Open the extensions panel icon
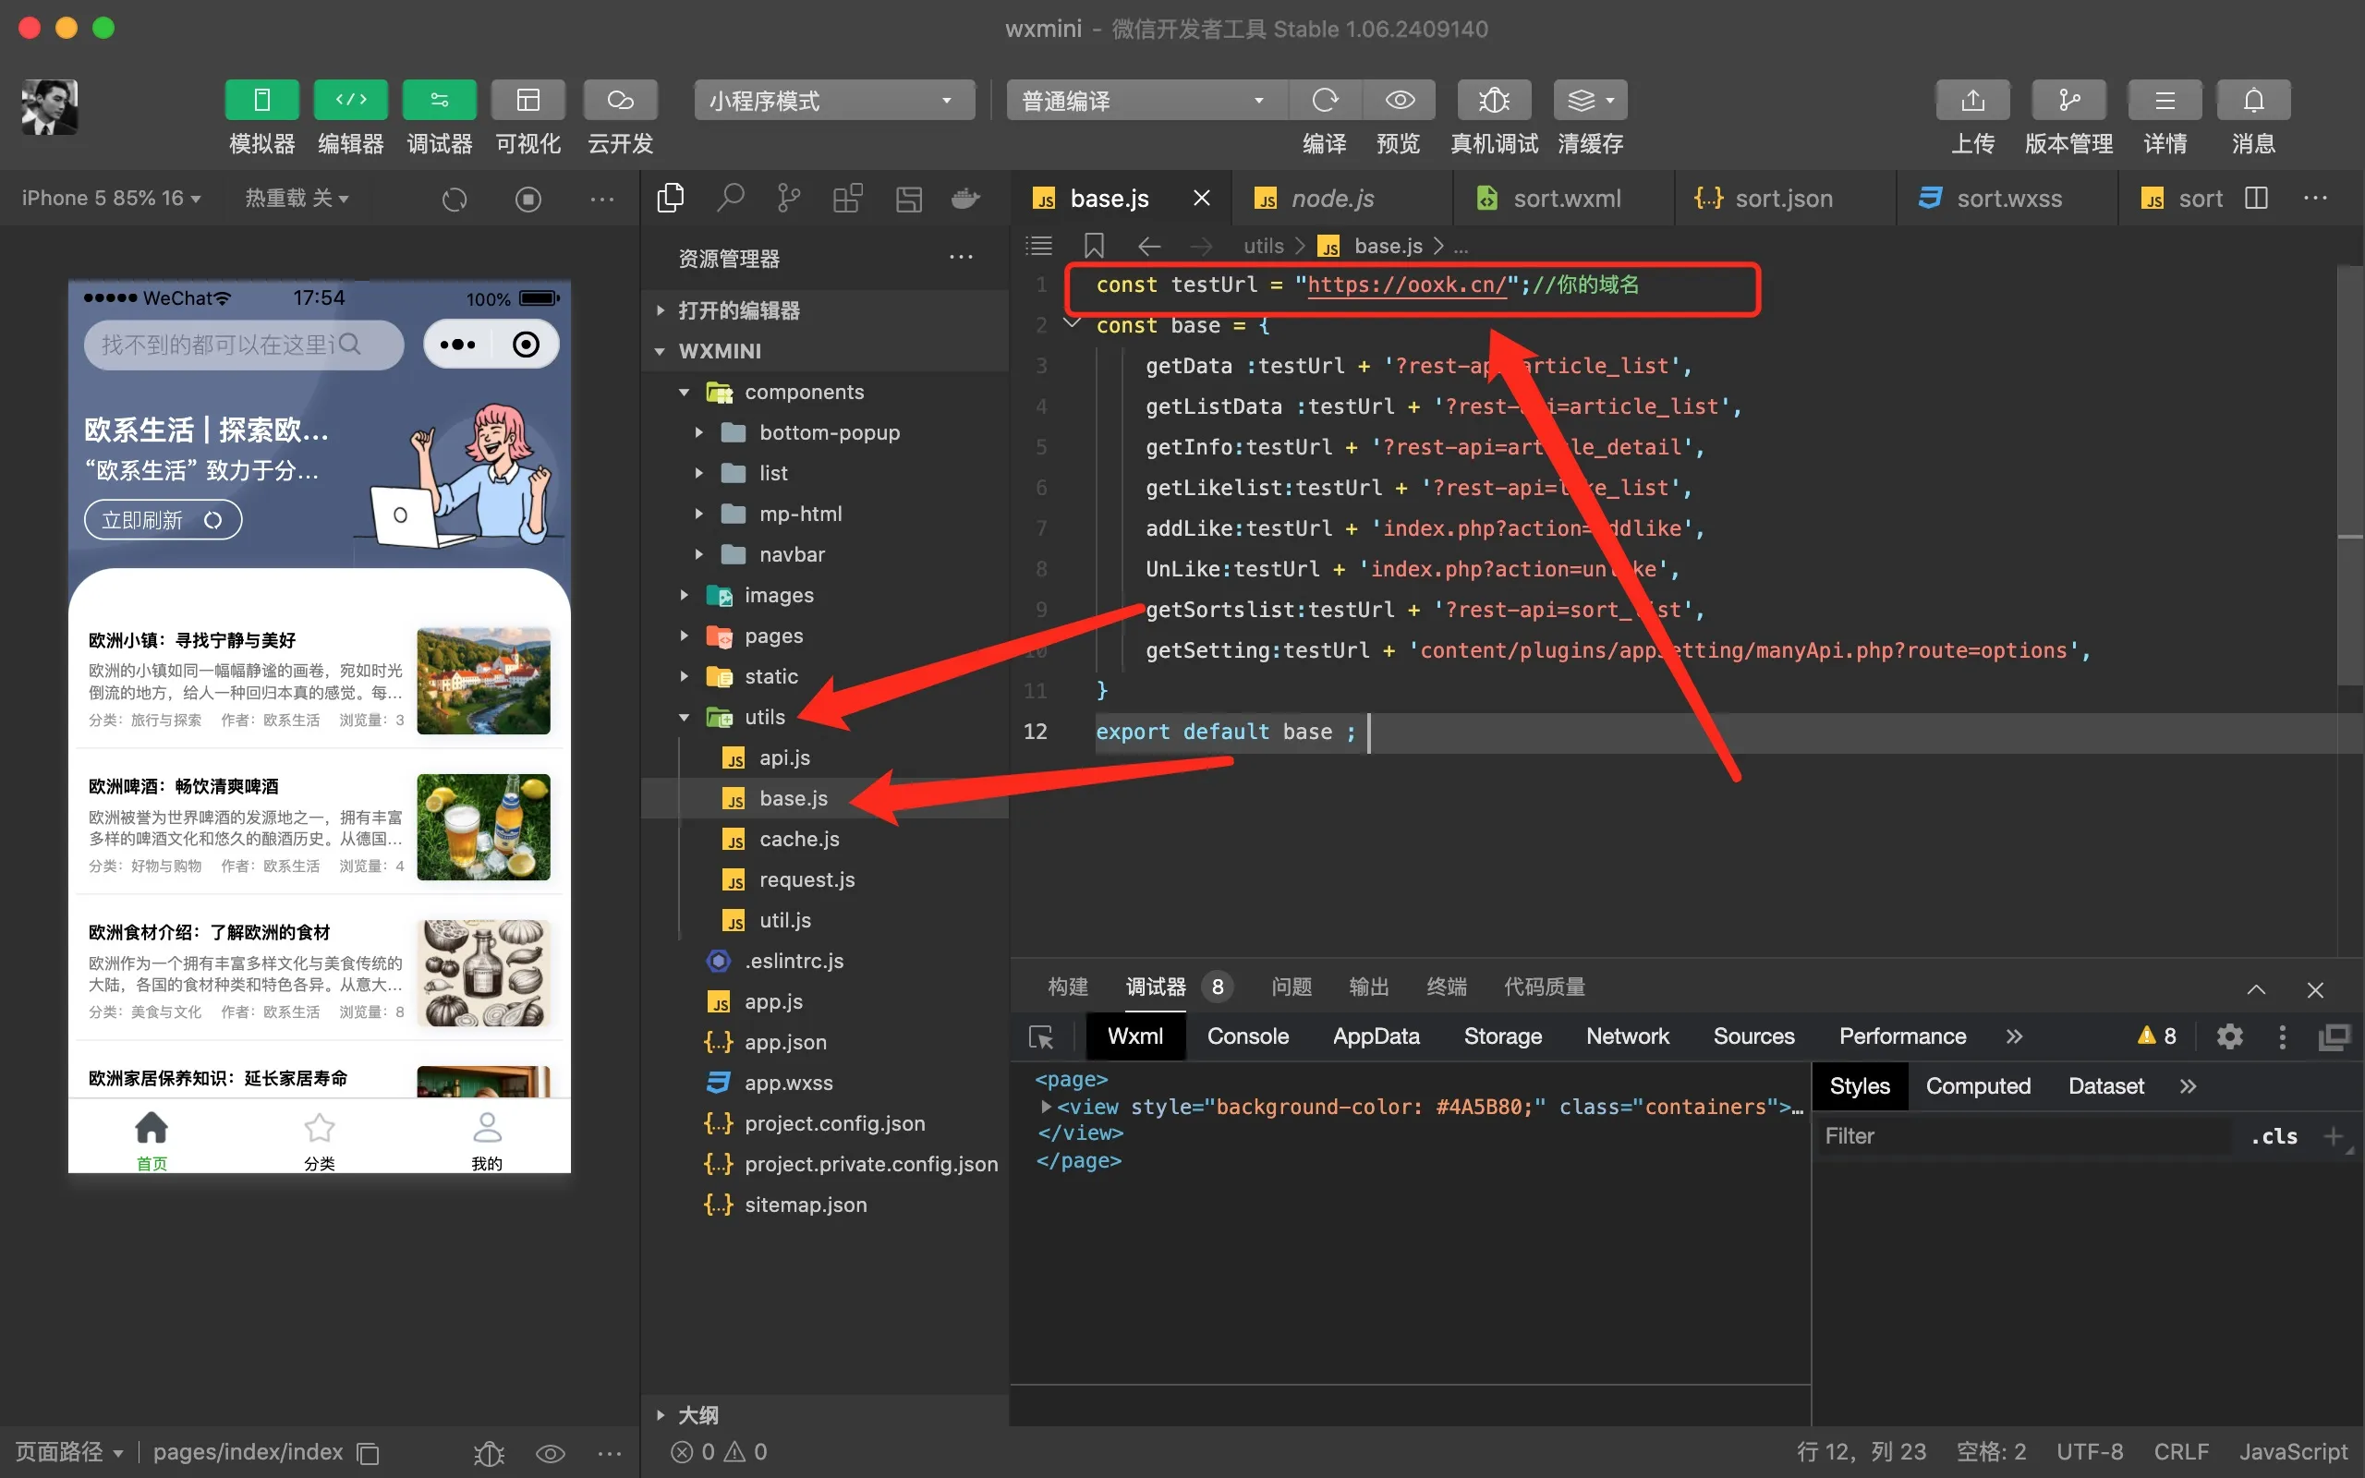The height and width of the screenshot is (1478, 2365). (847, 199)
